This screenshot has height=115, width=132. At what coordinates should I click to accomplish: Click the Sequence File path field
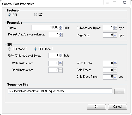pos(60,91)
